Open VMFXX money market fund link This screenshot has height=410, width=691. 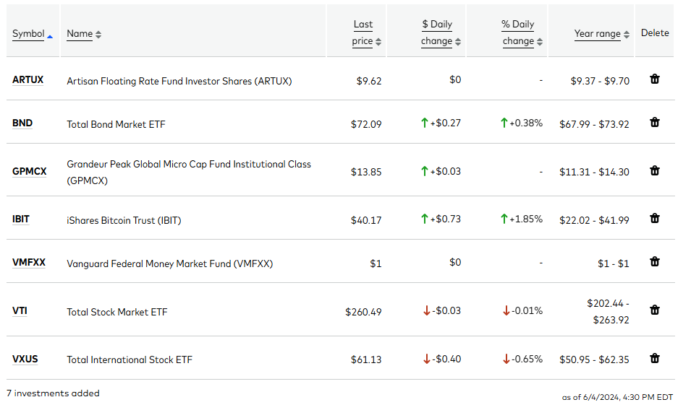click(29, 263)
